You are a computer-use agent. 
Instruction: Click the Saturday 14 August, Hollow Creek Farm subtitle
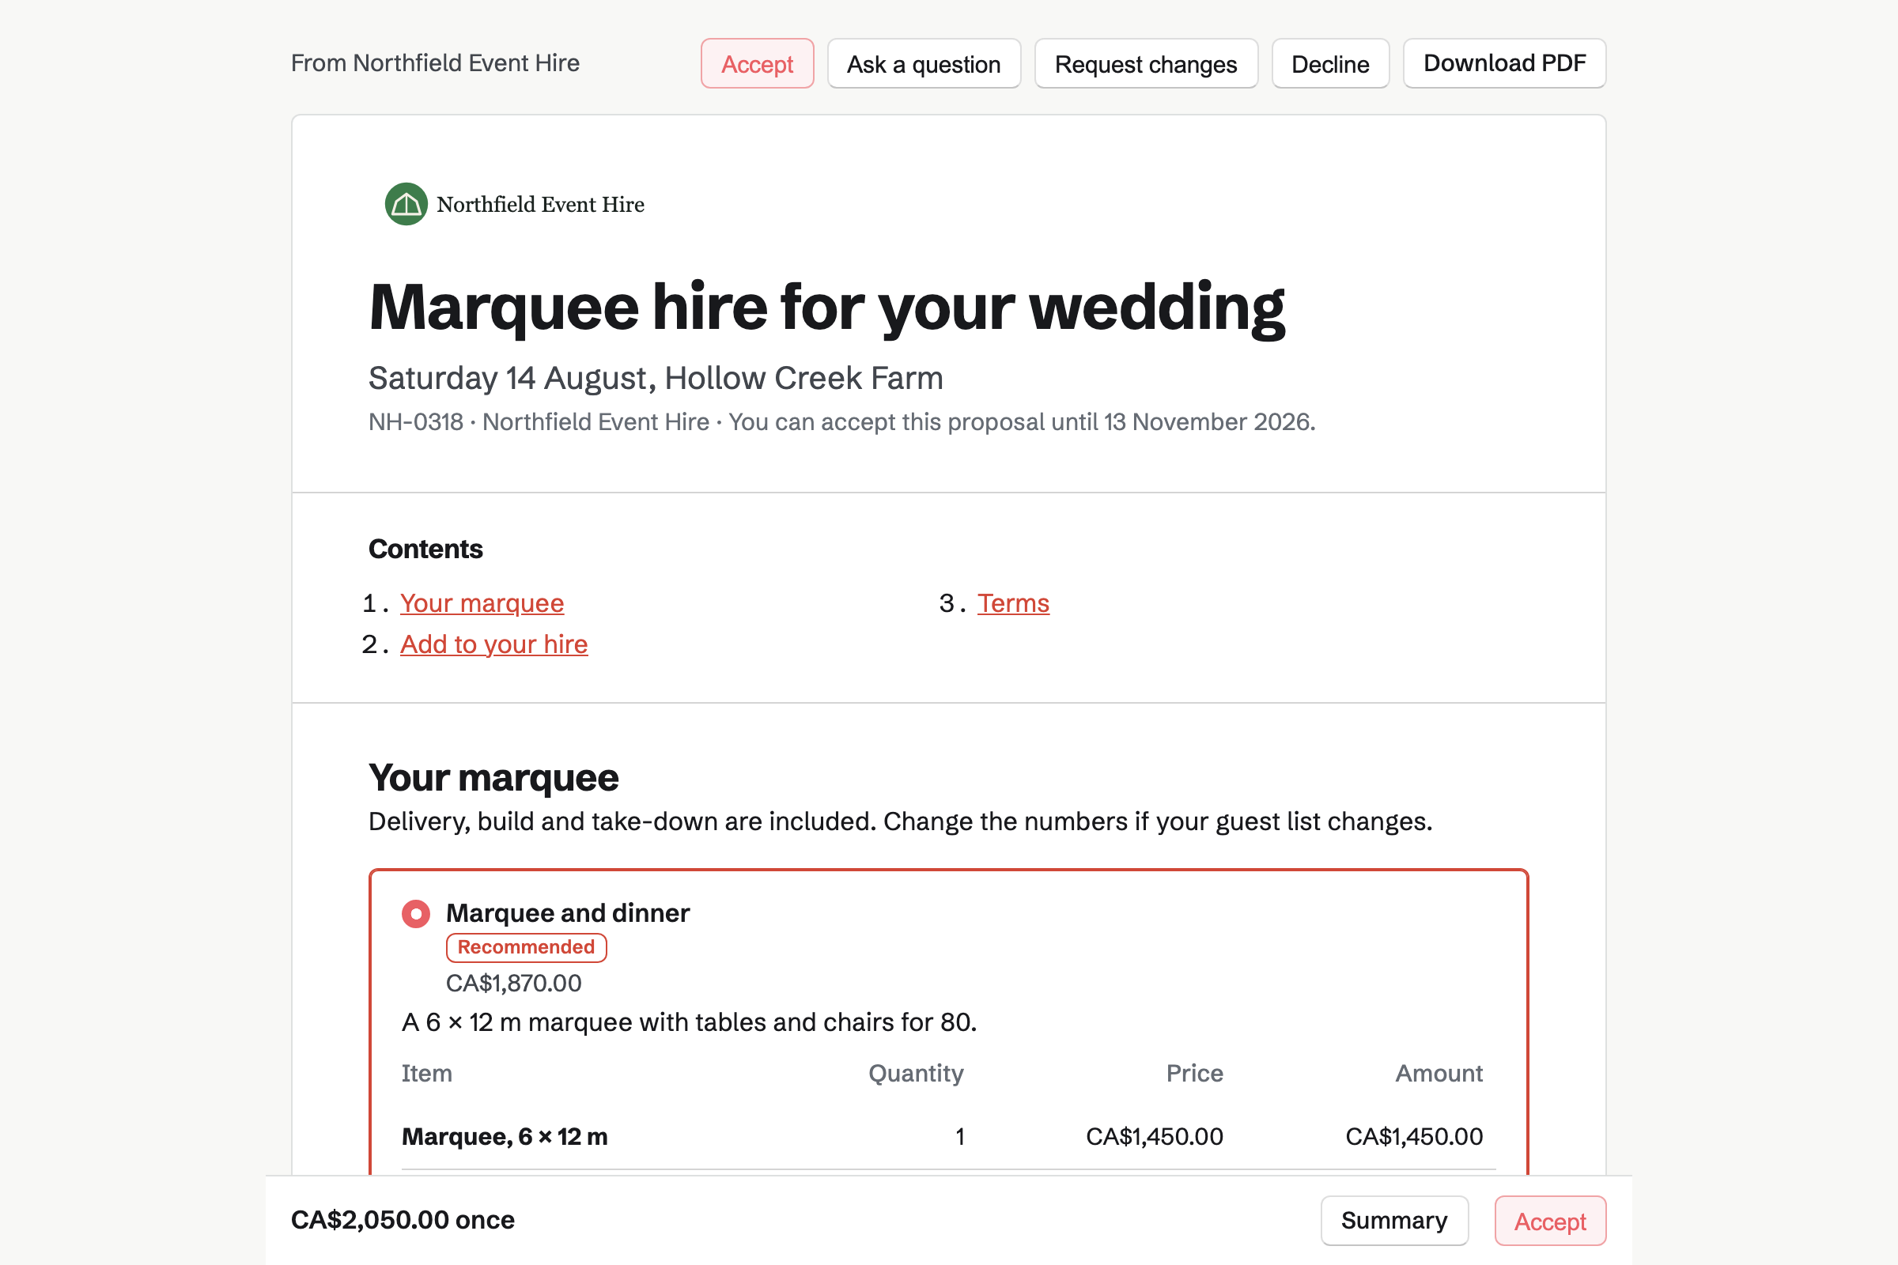click(656, 379)
